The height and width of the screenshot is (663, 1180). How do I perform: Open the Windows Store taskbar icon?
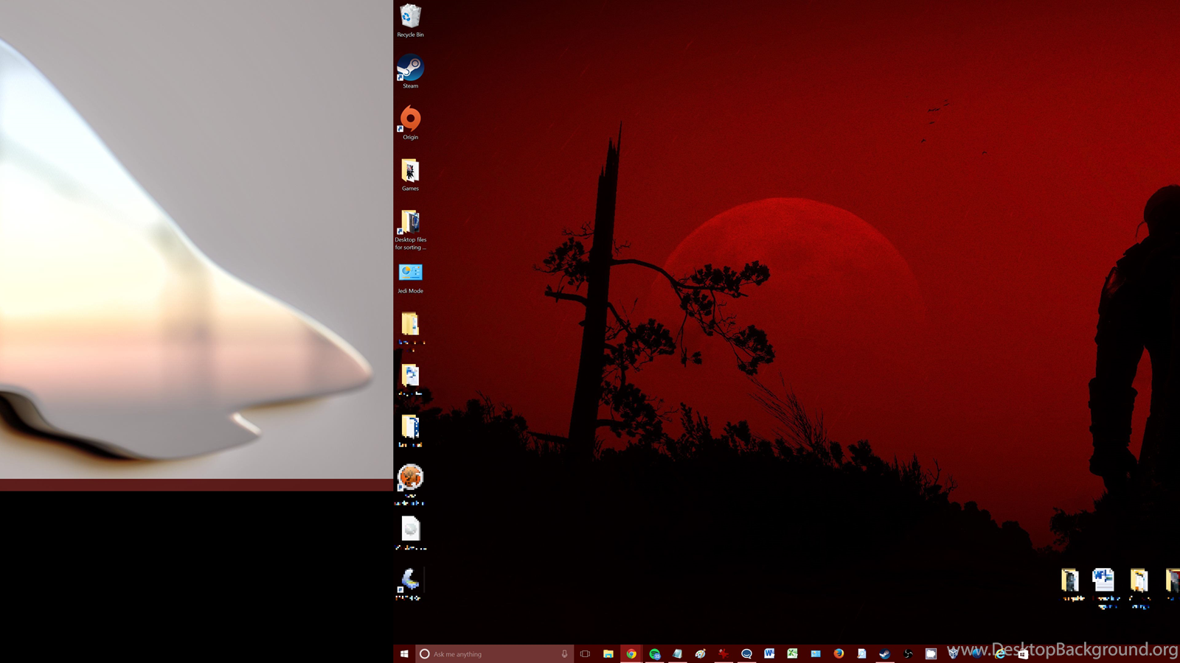[1022, 653]
